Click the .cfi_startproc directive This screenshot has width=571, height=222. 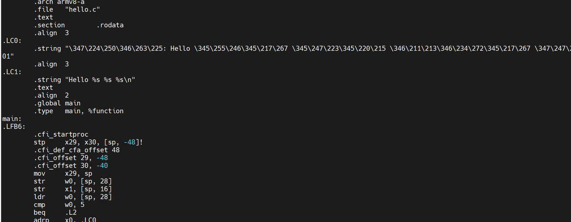coord(61,134)
